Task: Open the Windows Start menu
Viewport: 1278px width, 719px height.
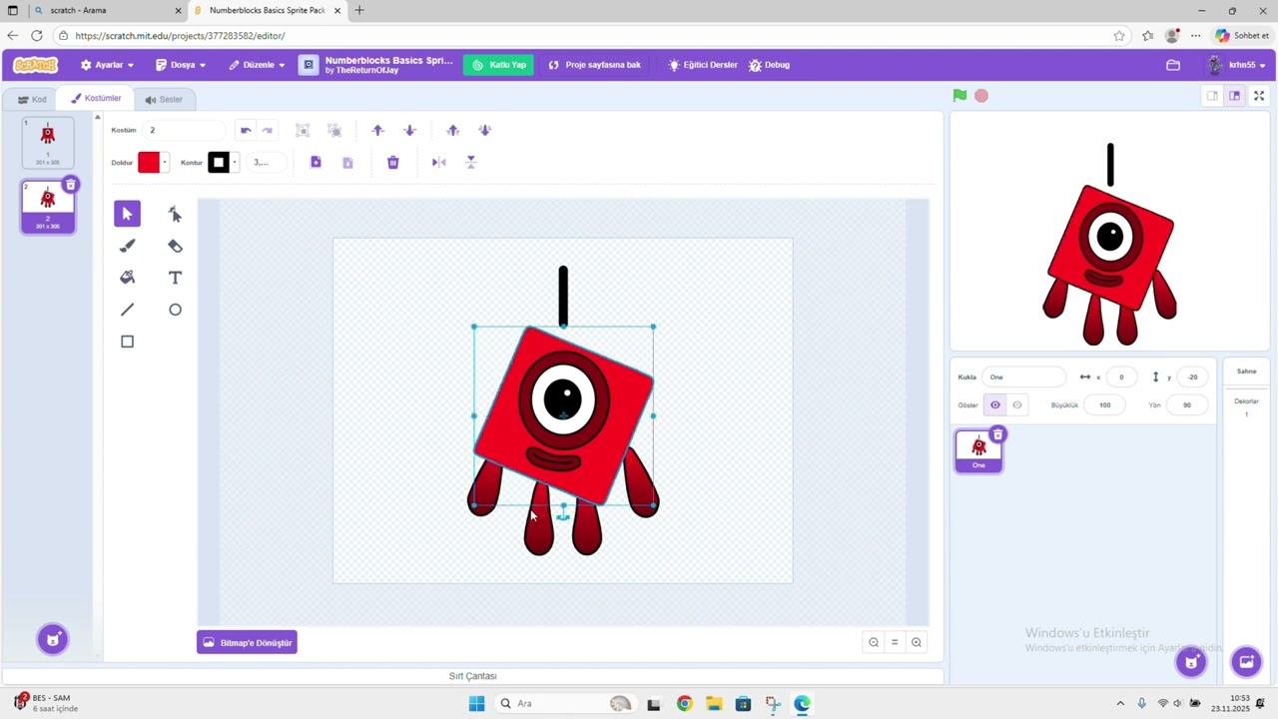Action: [476, 703]
